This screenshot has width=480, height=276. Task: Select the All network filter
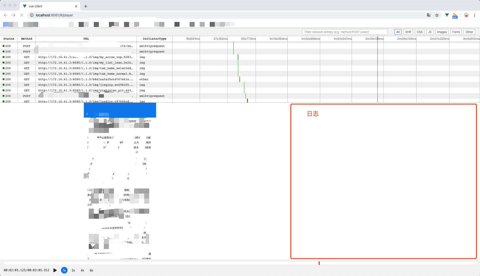[x=398, y=32]
